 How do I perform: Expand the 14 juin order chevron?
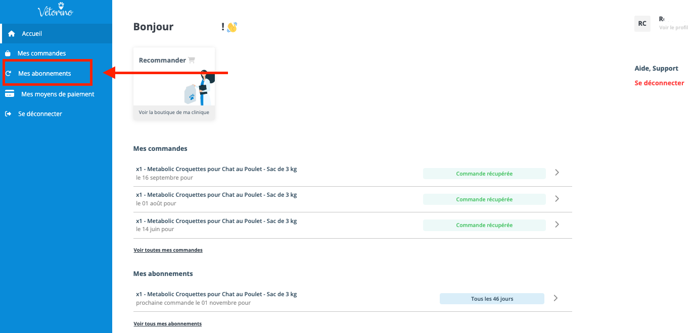[x=557, y=225]
